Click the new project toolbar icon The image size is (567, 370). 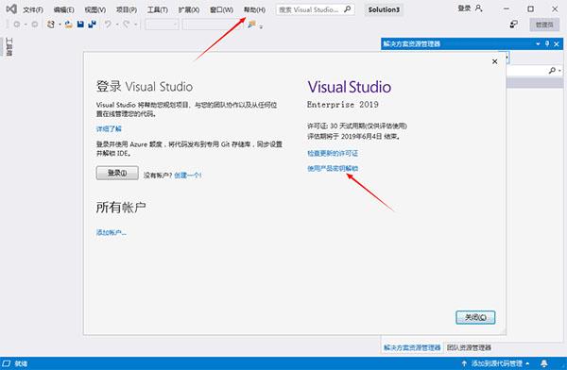tap(51, 25)
